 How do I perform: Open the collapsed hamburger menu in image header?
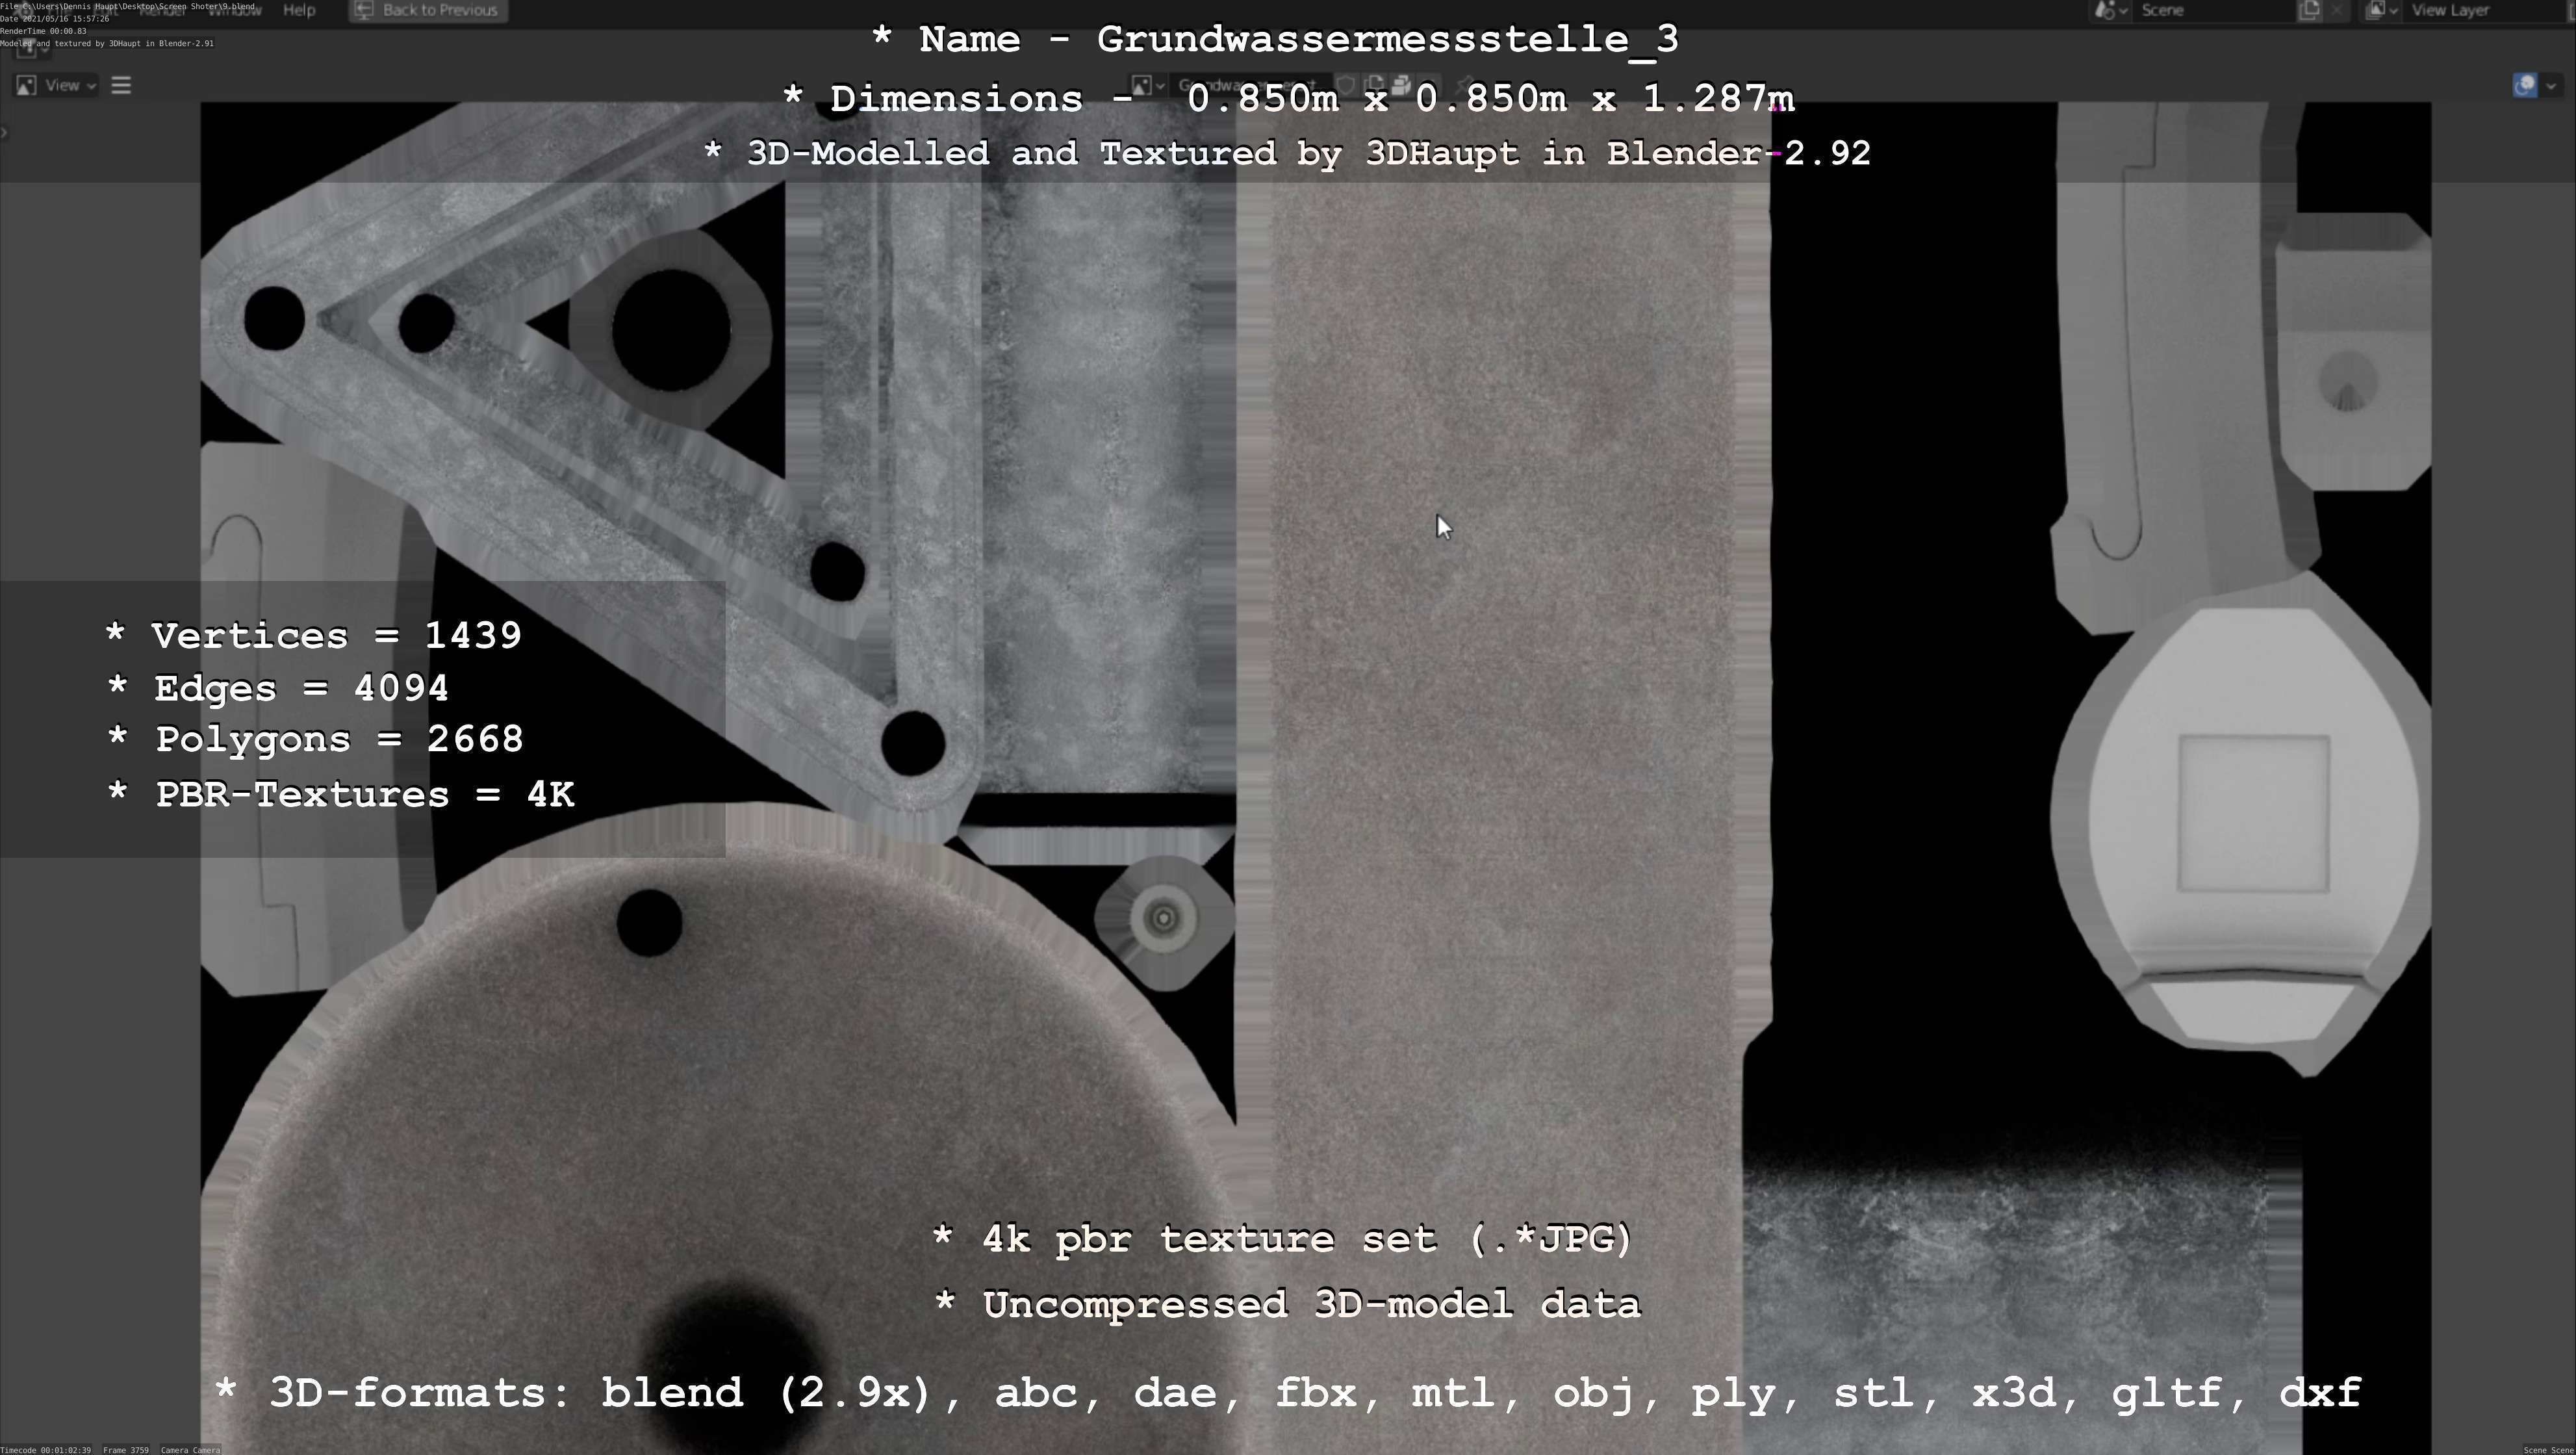click(x=121, y=85)
